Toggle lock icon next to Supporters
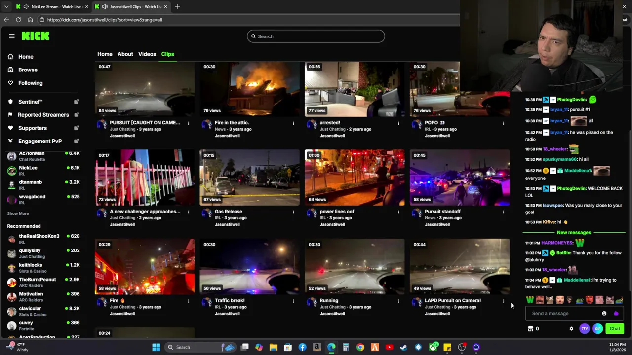Screen dimensions: 632x355 [76, 128]
